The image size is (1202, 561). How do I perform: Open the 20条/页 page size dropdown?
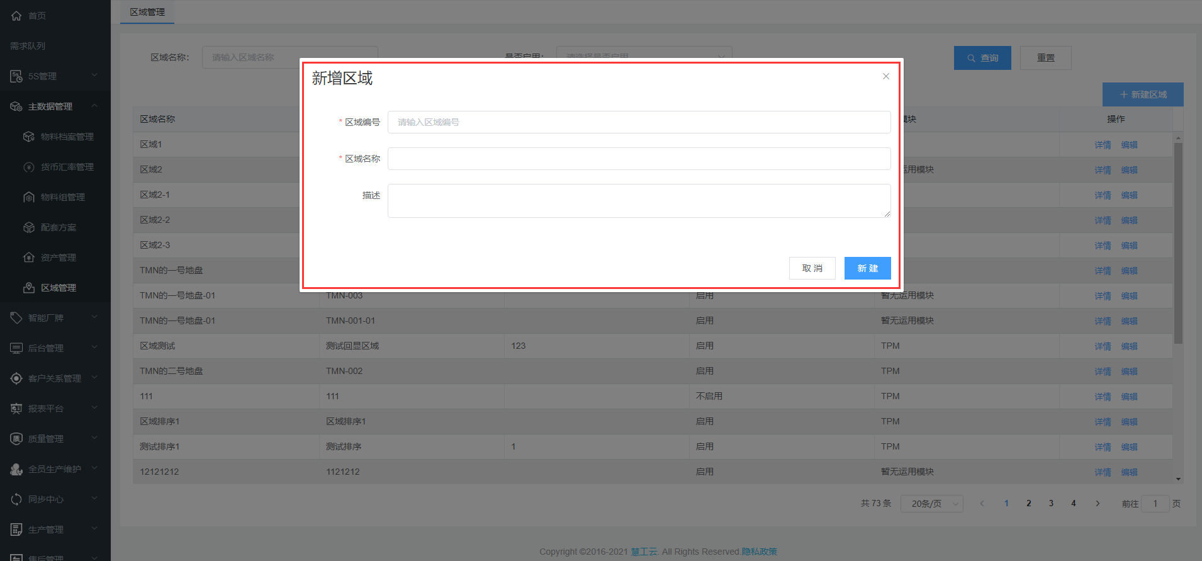point(931,504)
